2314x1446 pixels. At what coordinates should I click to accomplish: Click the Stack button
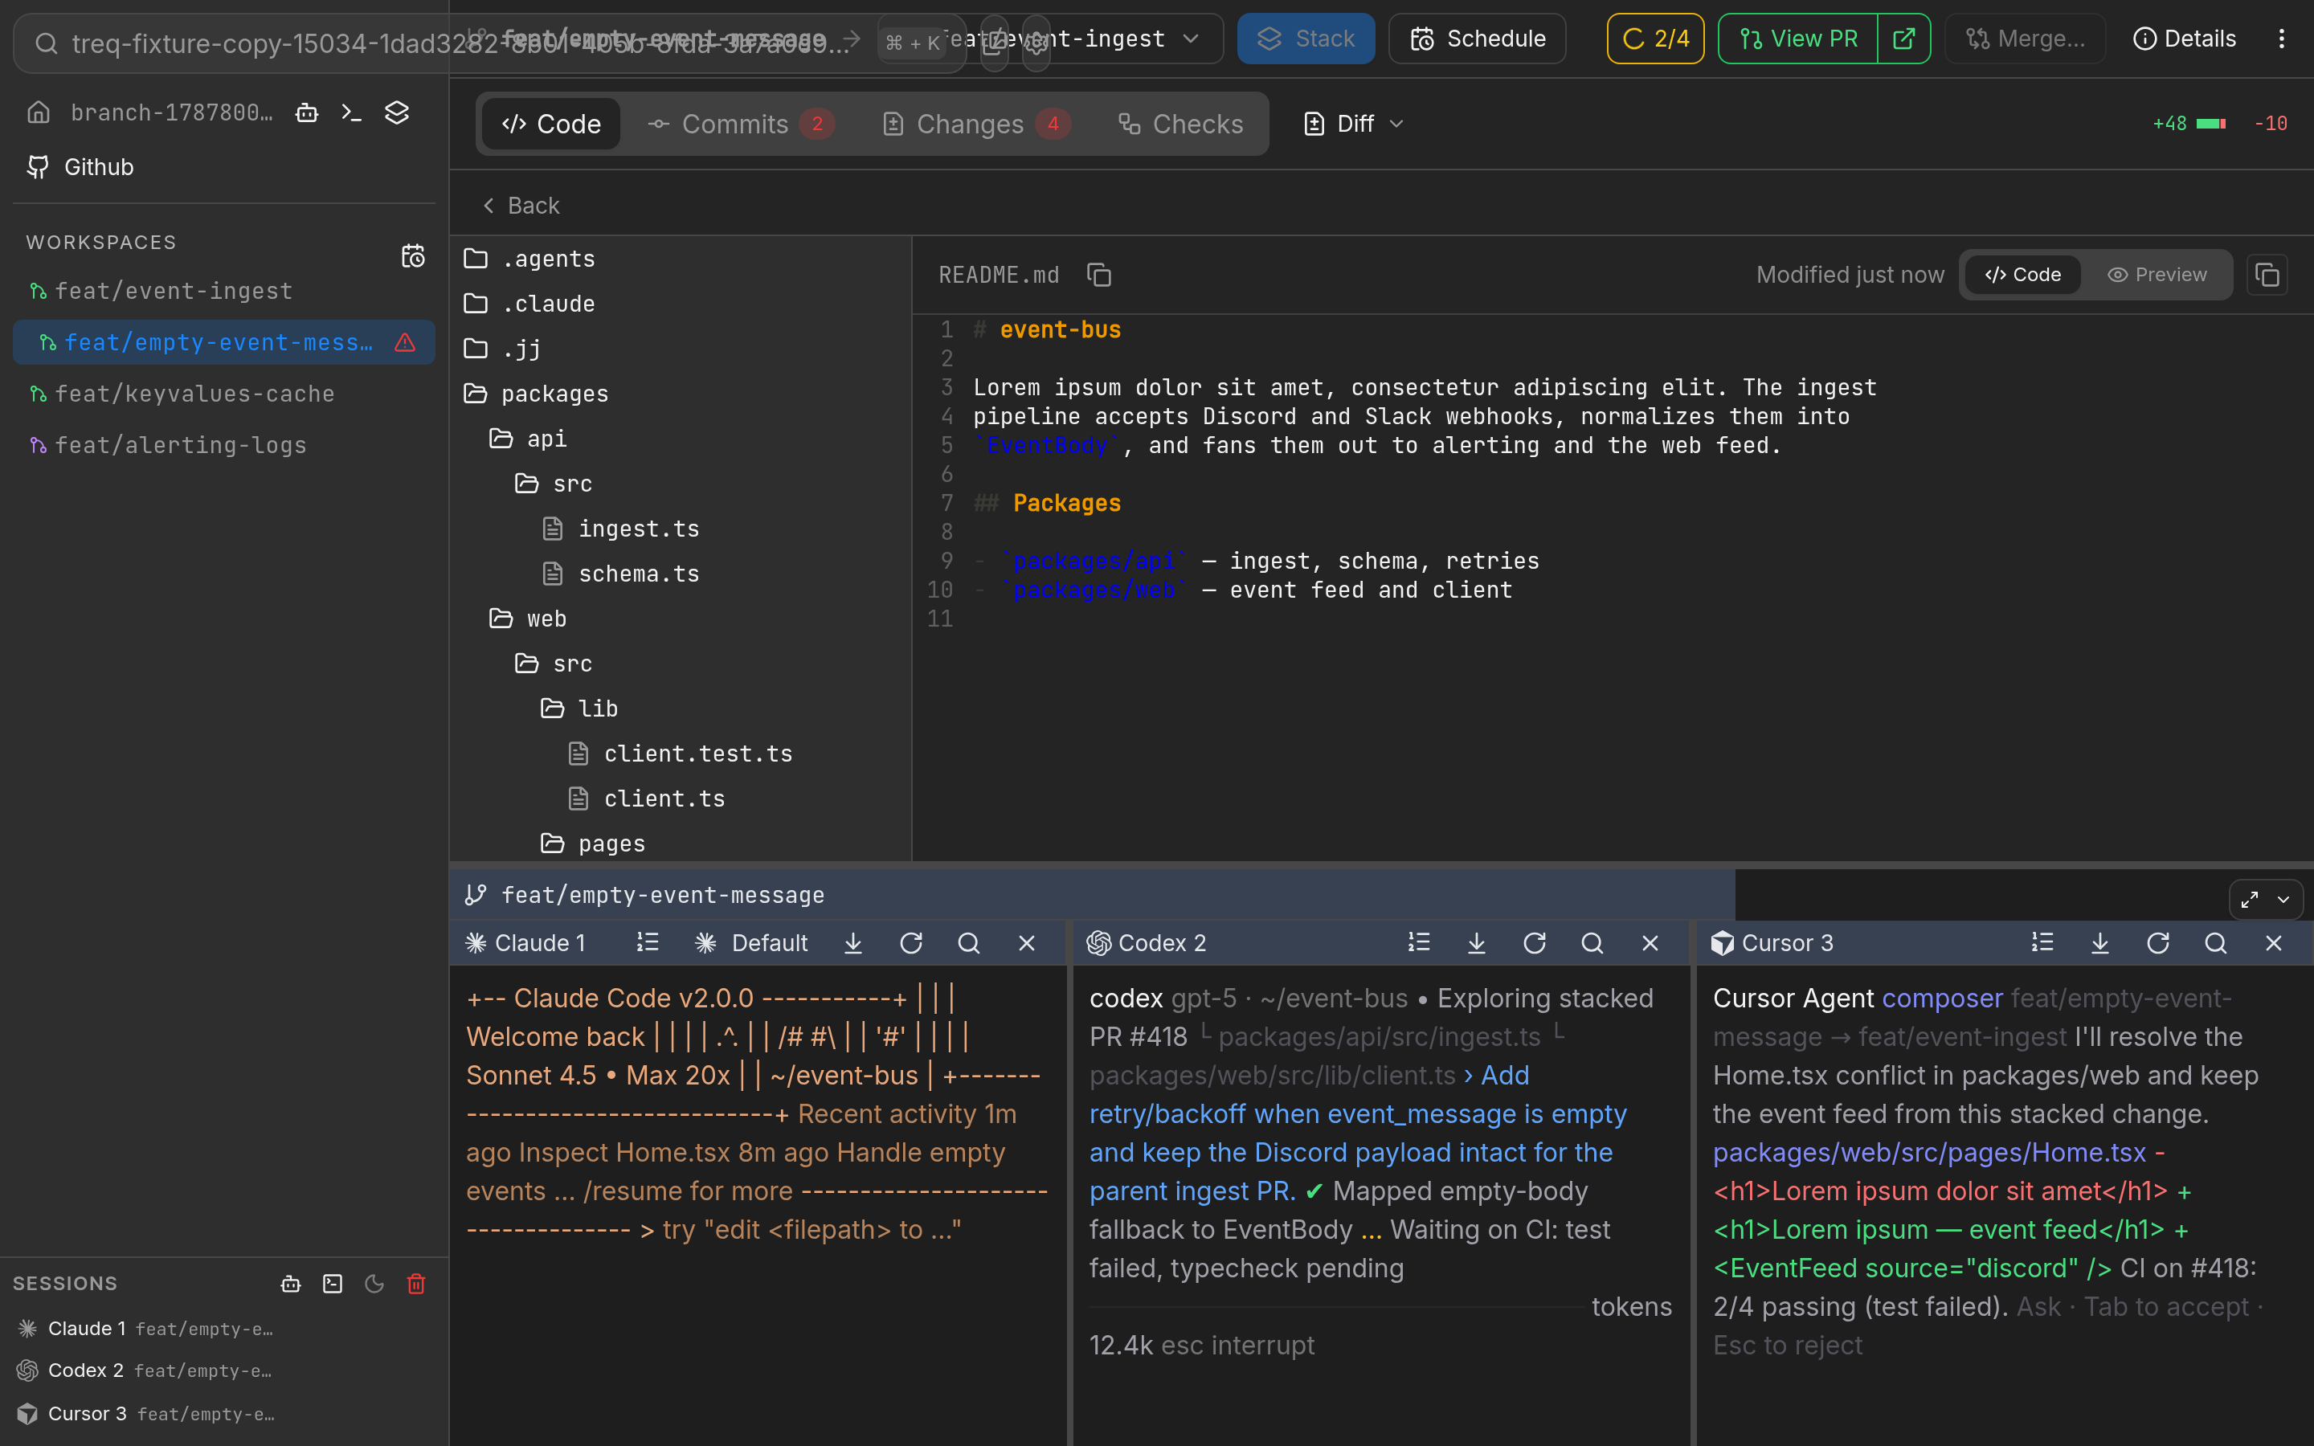[1305, 39]
